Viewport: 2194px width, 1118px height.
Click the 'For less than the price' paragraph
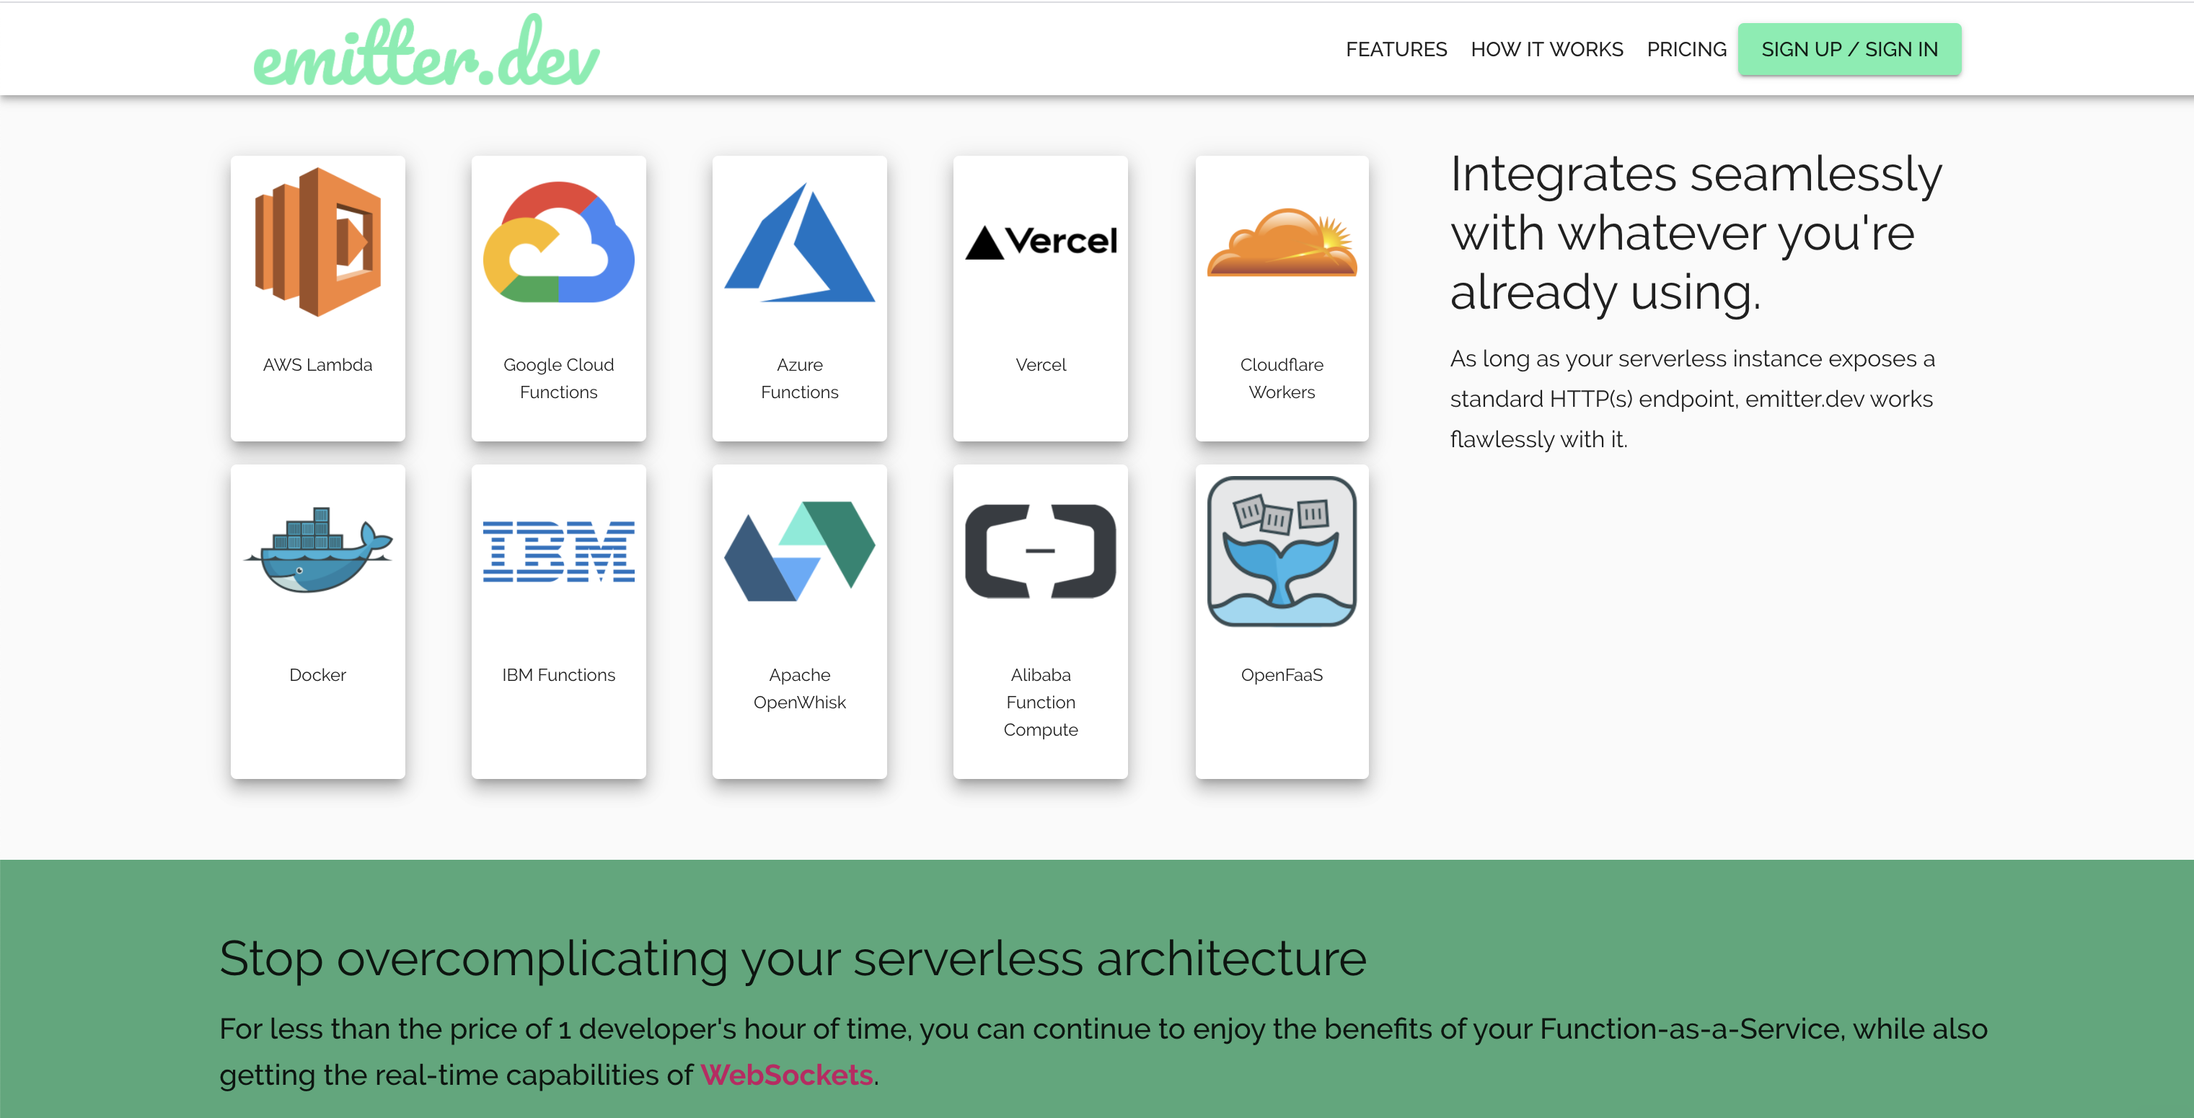[x=1103, y=1052]
